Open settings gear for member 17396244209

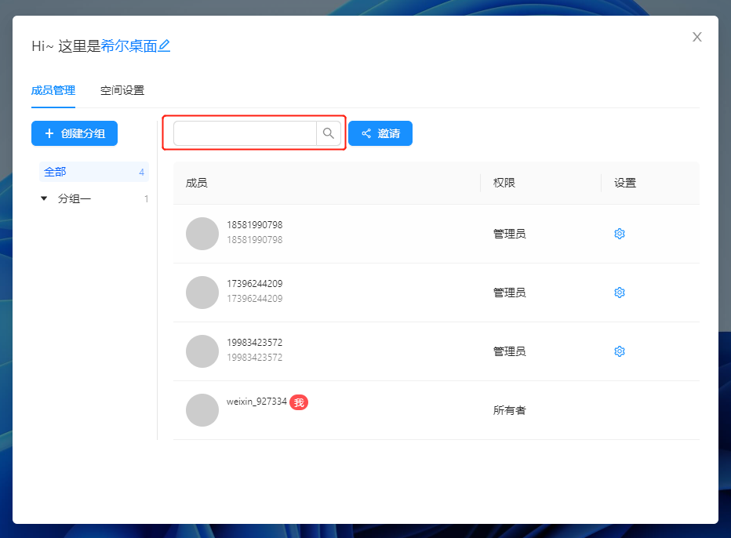(x=619, y=293)
